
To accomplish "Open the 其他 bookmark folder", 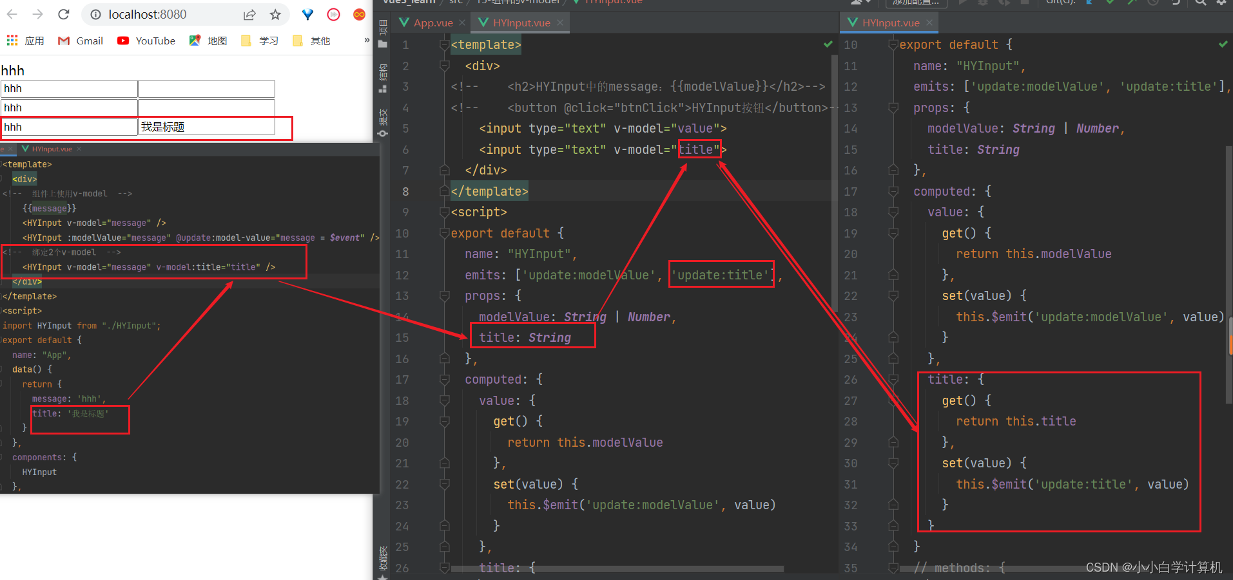I will click(311, 41).
